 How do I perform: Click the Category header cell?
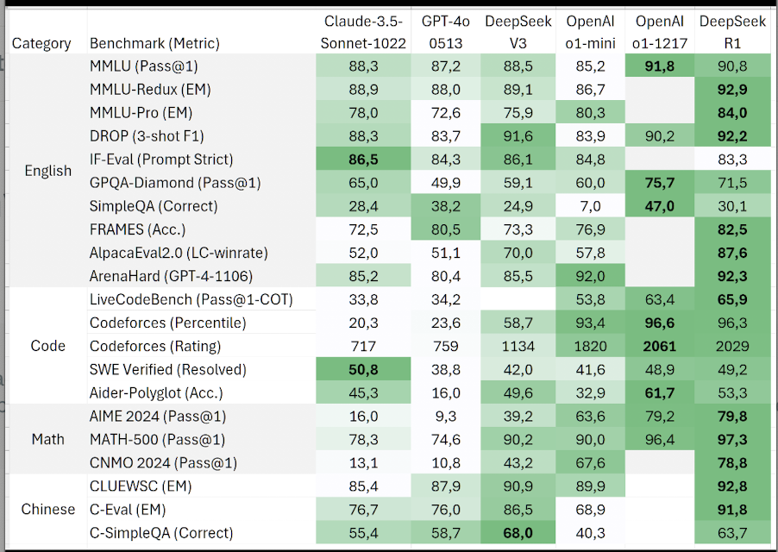[x=41, y=43]
